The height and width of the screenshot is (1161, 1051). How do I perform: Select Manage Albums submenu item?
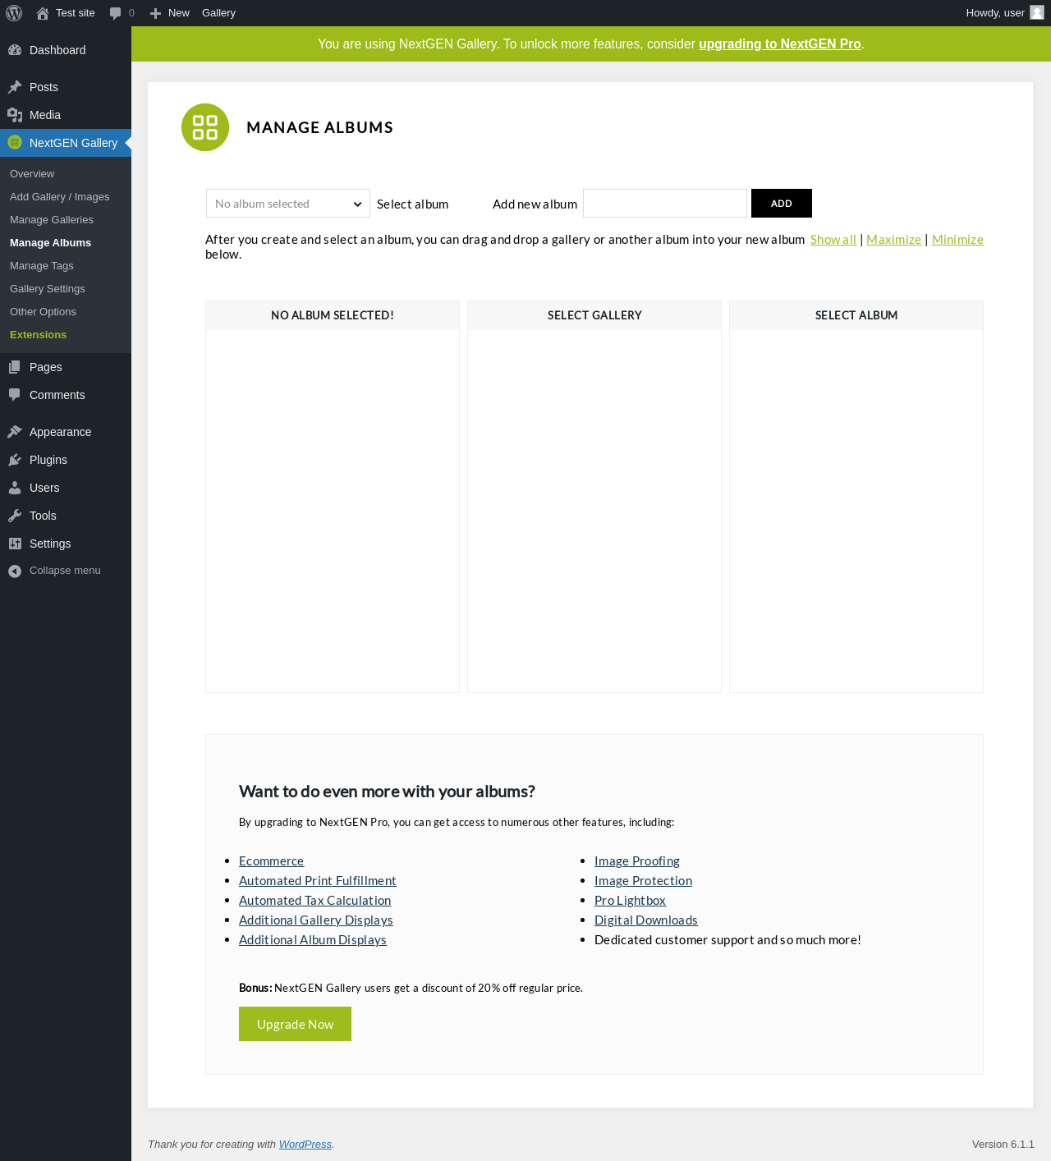coord(50,243)
